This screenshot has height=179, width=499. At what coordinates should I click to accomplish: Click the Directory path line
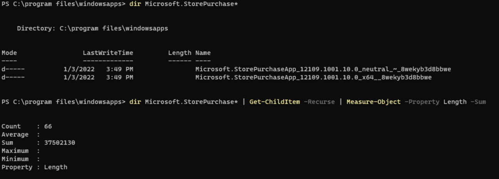tap(92, 28)
